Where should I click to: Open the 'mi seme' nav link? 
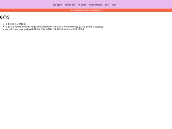pos(82,5)
